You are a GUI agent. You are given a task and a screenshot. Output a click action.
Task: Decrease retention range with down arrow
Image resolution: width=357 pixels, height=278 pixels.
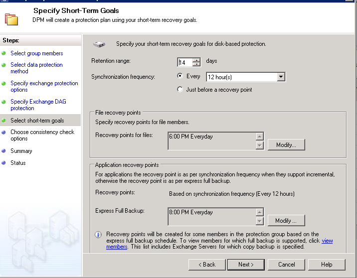tap(196, 64)
